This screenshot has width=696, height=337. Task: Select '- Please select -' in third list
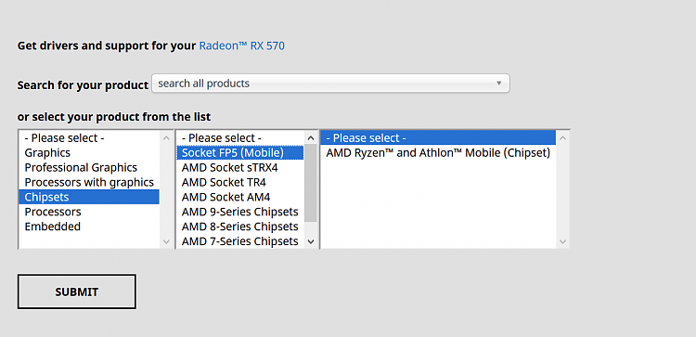pos(438,138)
